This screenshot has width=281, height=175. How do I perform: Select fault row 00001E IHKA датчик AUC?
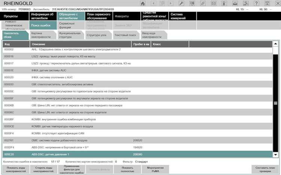(x=138, y=70)
